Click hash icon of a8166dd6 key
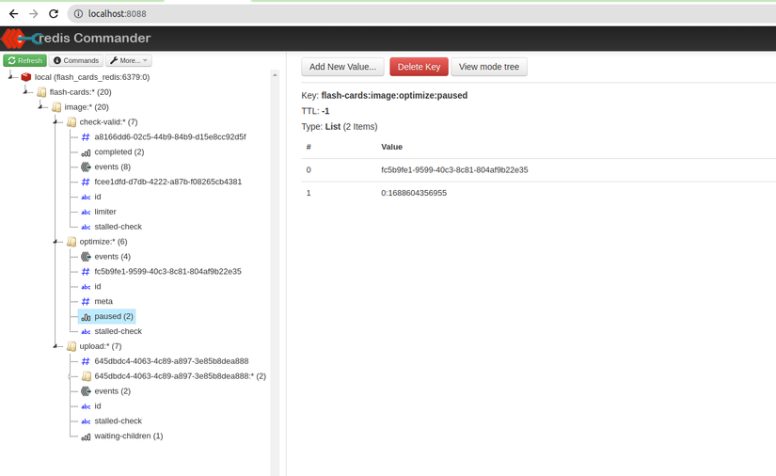This screenshot has width=776, height=476. tap(86, 137)
